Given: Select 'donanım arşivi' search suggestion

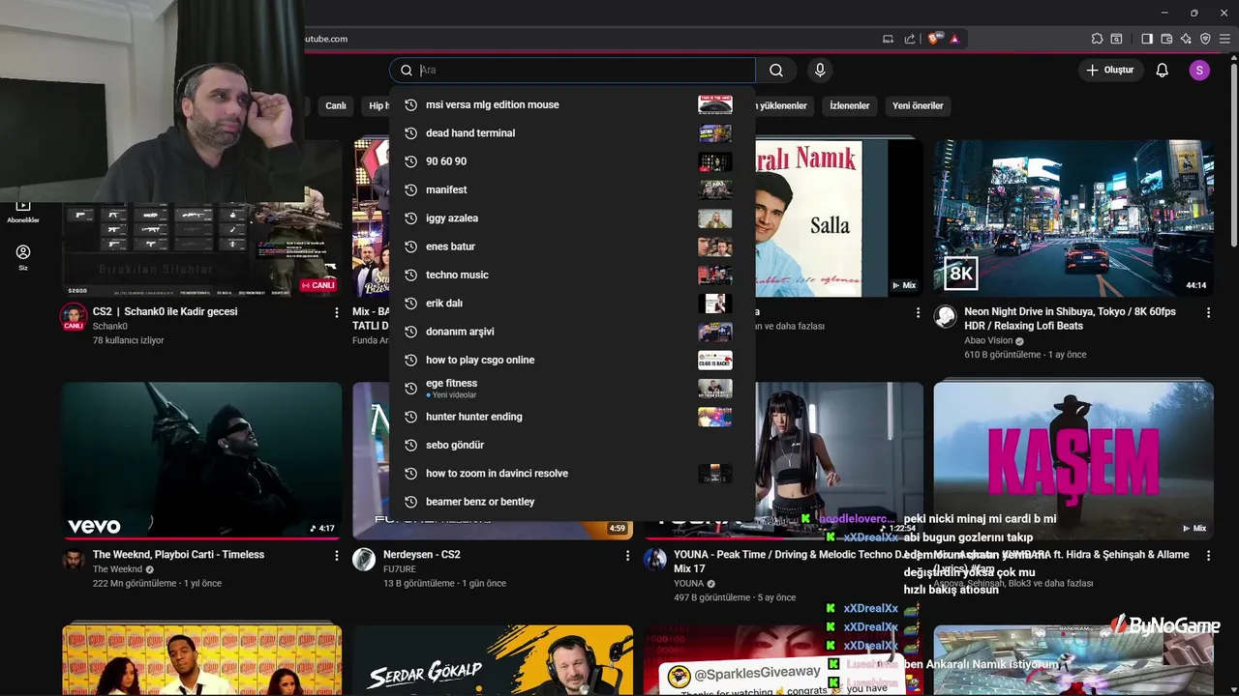Looking at the screenshot, I should pos(572,332).
